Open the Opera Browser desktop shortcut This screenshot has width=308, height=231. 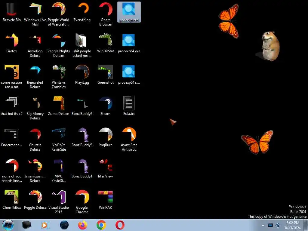[x=106, y=14]
